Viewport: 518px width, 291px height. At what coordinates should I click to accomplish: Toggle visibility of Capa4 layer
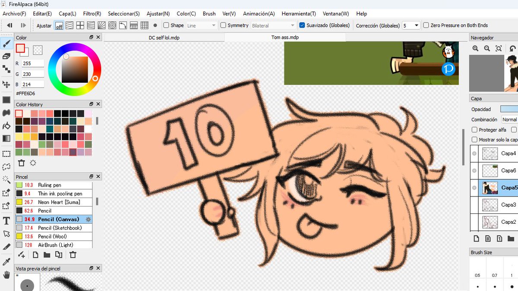coord(474,153)
